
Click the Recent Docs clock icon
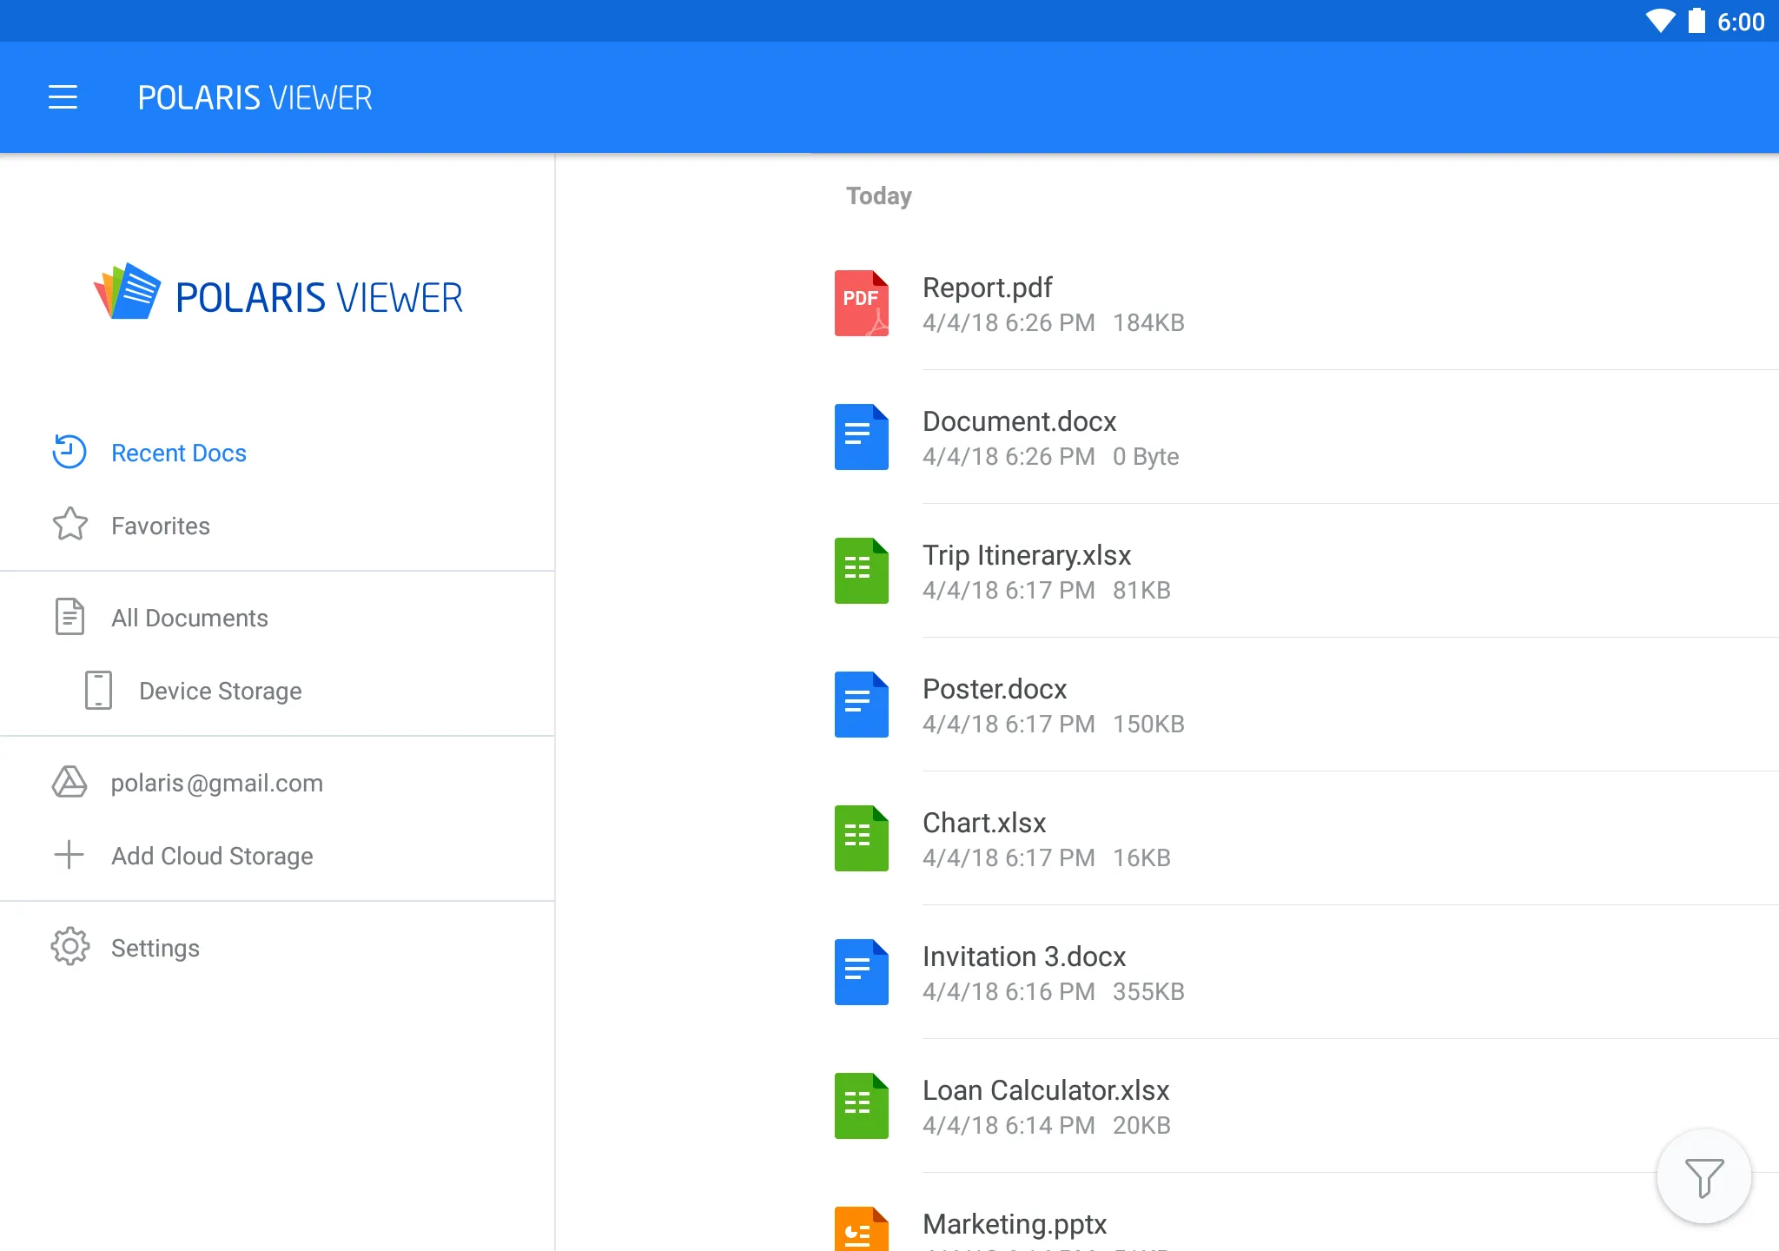click(x=69, y=452)
